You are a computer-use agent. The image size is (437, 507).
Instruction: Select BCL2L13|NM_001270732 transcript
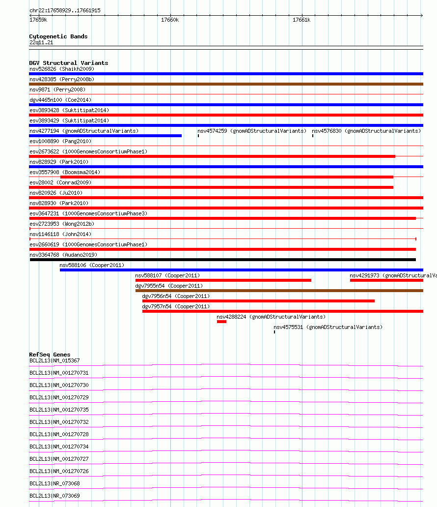click(x=59, y=422)
